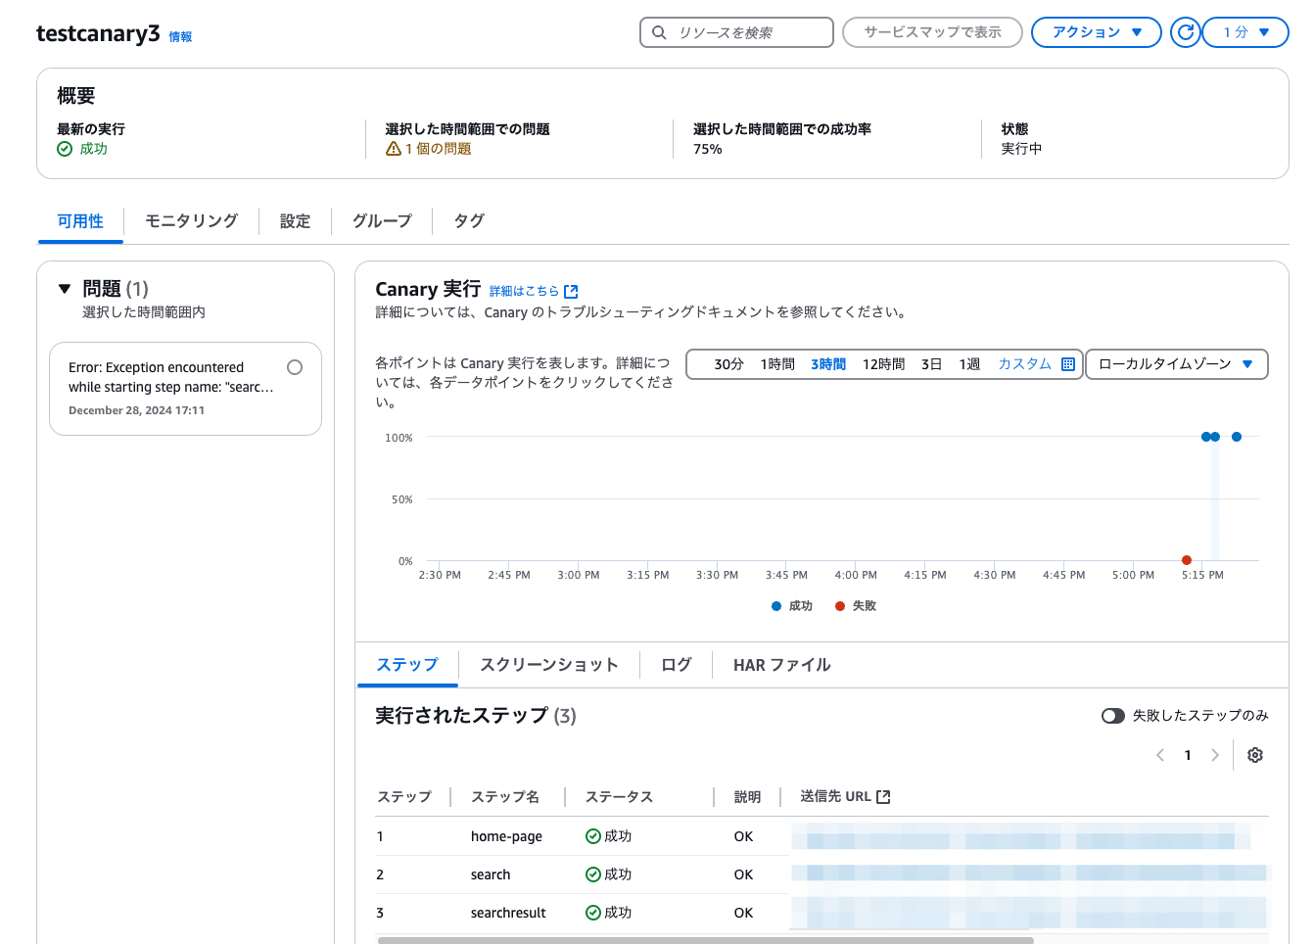Select the 1週 time range

(x=969, y=364)
